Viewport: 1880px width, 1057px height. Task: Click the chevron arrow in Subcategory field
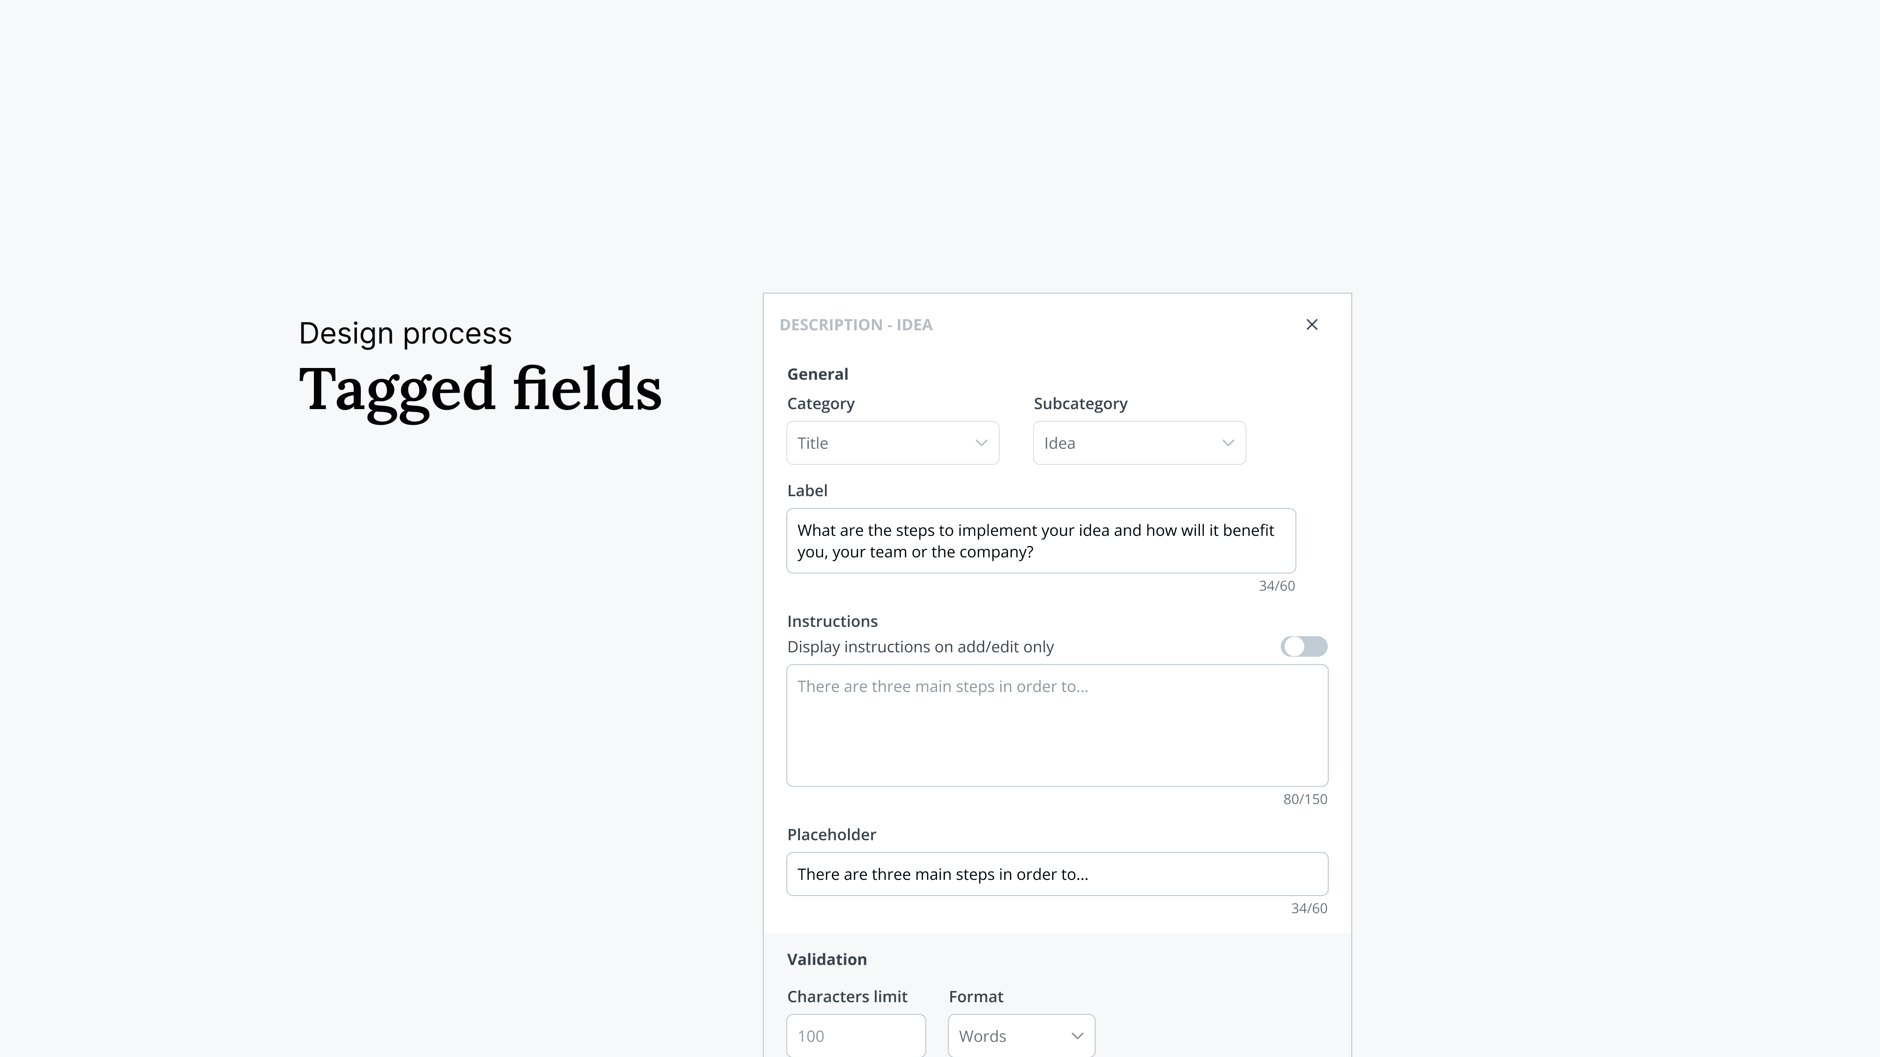point(1227,443)
